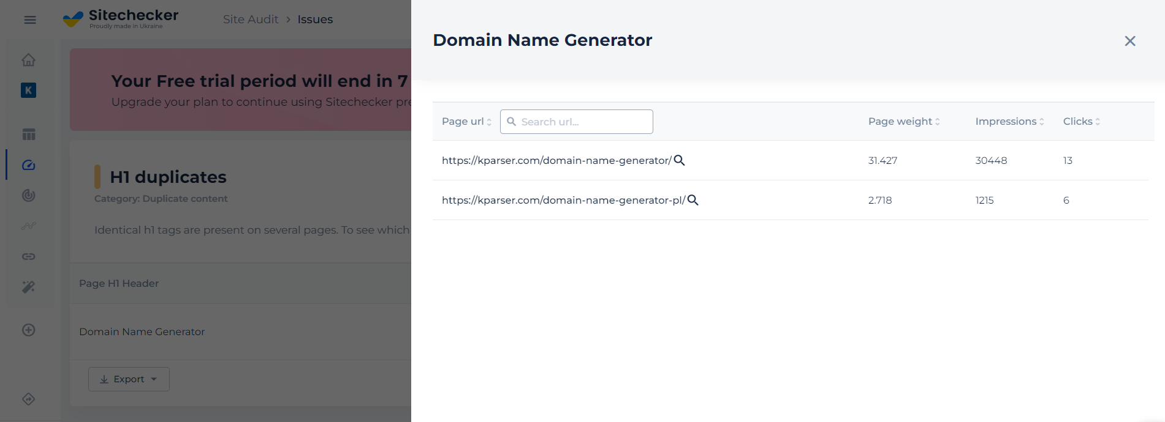Click clicks value 6
The height and width of the screenshot is (422, 1165).
click(x=1066, y=200)
